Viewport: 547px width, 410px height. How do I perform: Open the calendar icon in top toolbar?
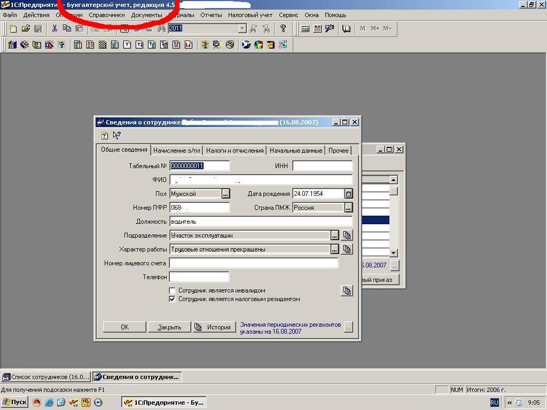click(317, 29)
